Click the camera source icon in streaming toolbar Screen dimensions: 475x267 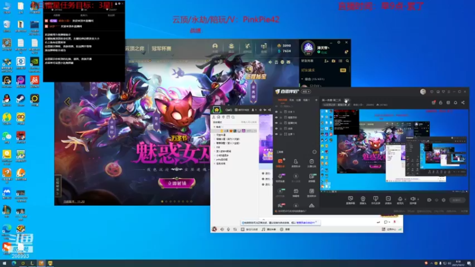(363, 199)
